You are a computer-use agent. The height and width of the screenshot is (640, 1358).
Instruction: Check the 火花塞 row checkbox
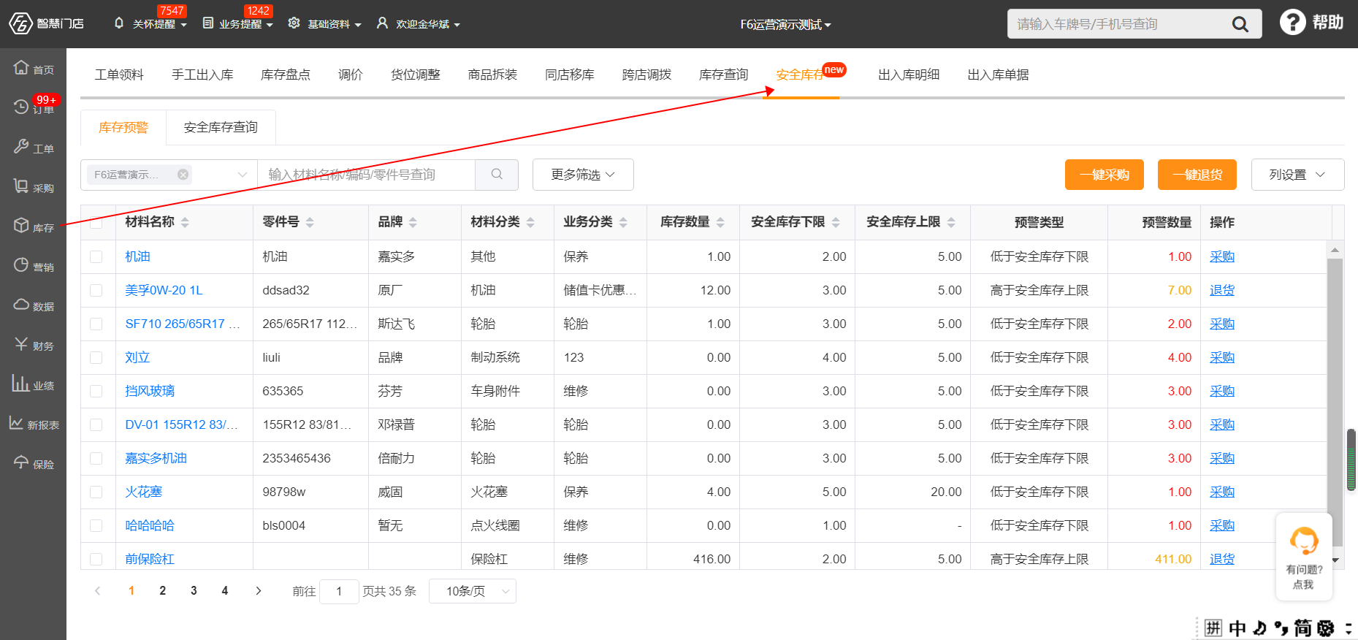(x=96, y=492)
